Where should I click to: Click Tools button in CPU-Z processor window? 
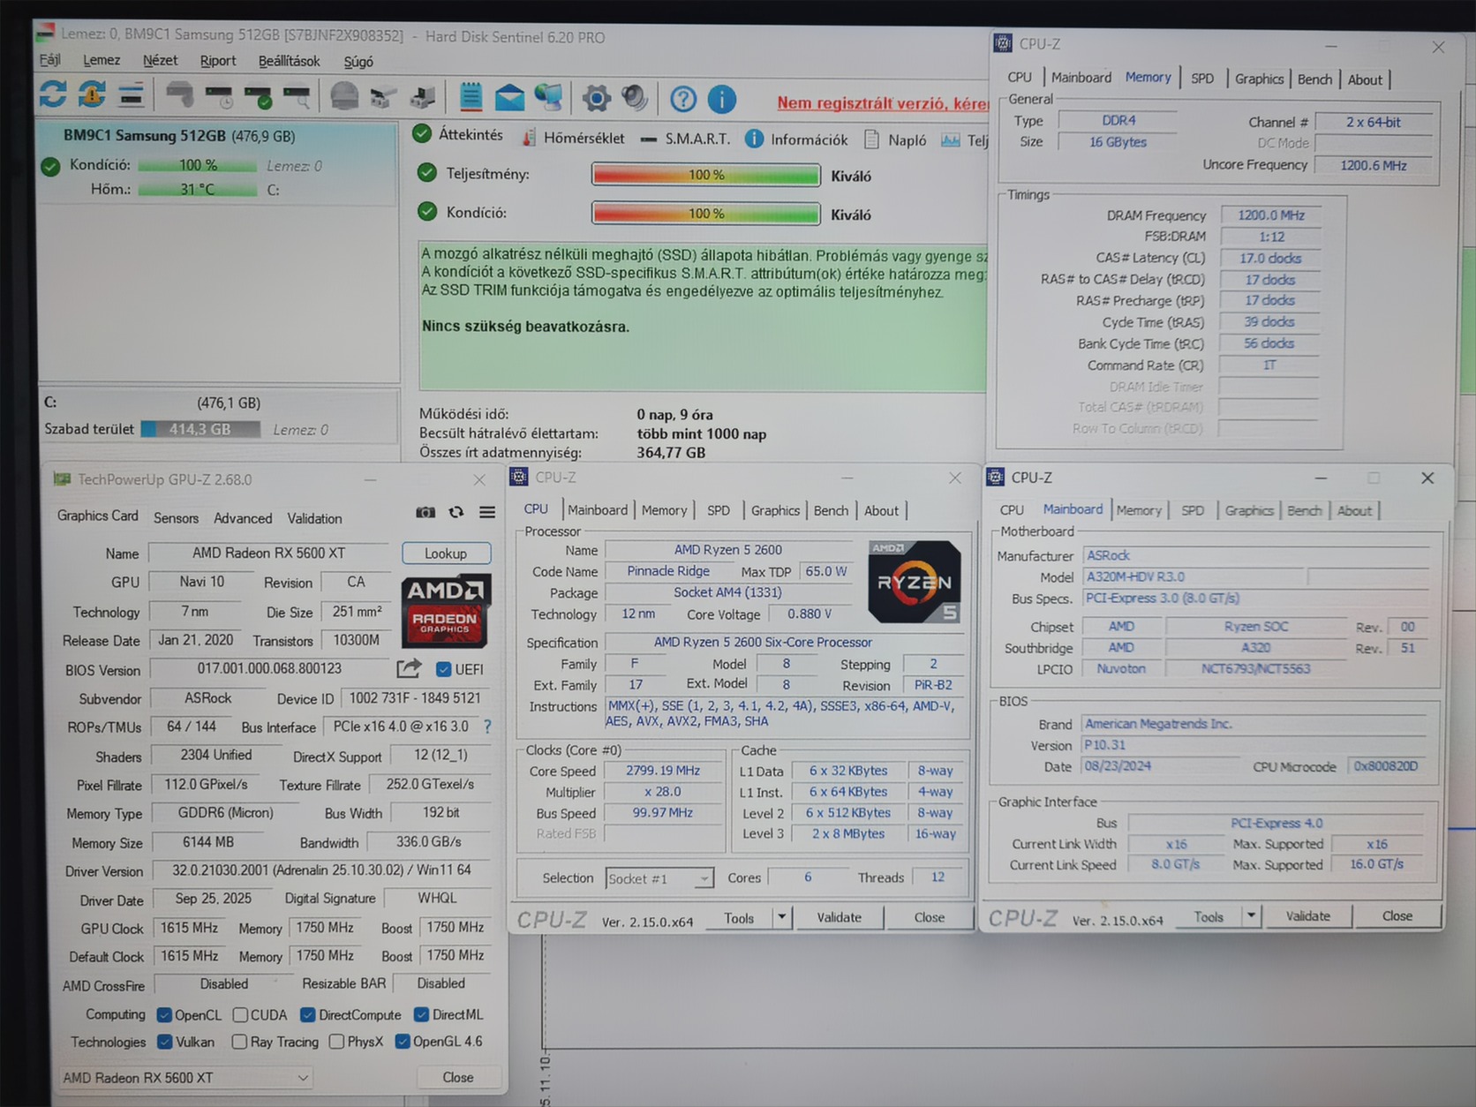[739, 918]
